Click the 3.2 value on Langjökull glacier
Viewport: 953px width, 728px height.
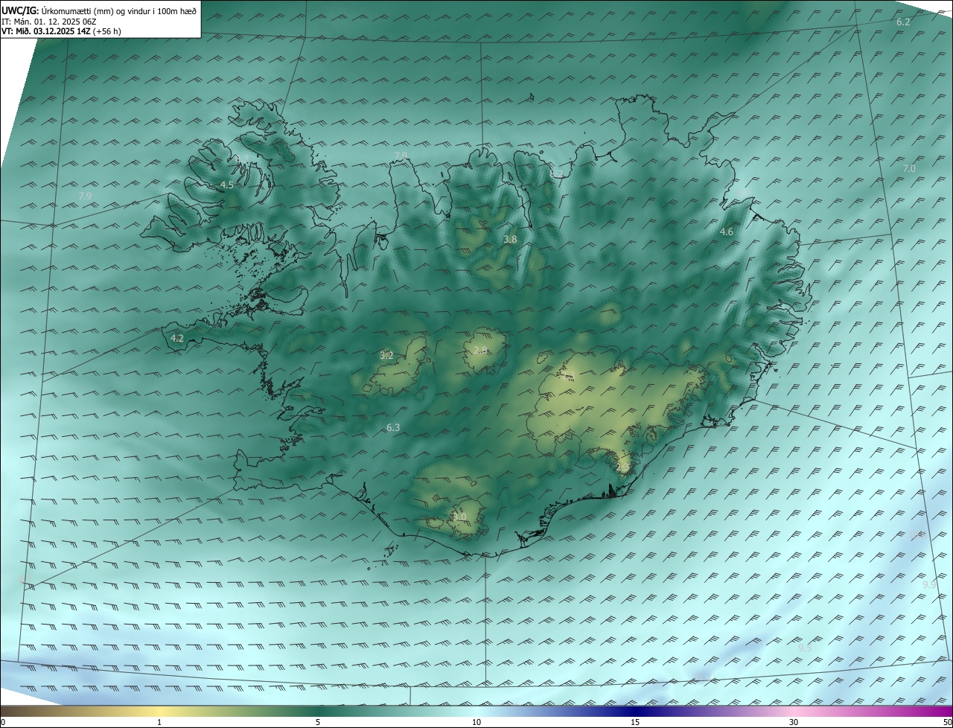(386, 356)
